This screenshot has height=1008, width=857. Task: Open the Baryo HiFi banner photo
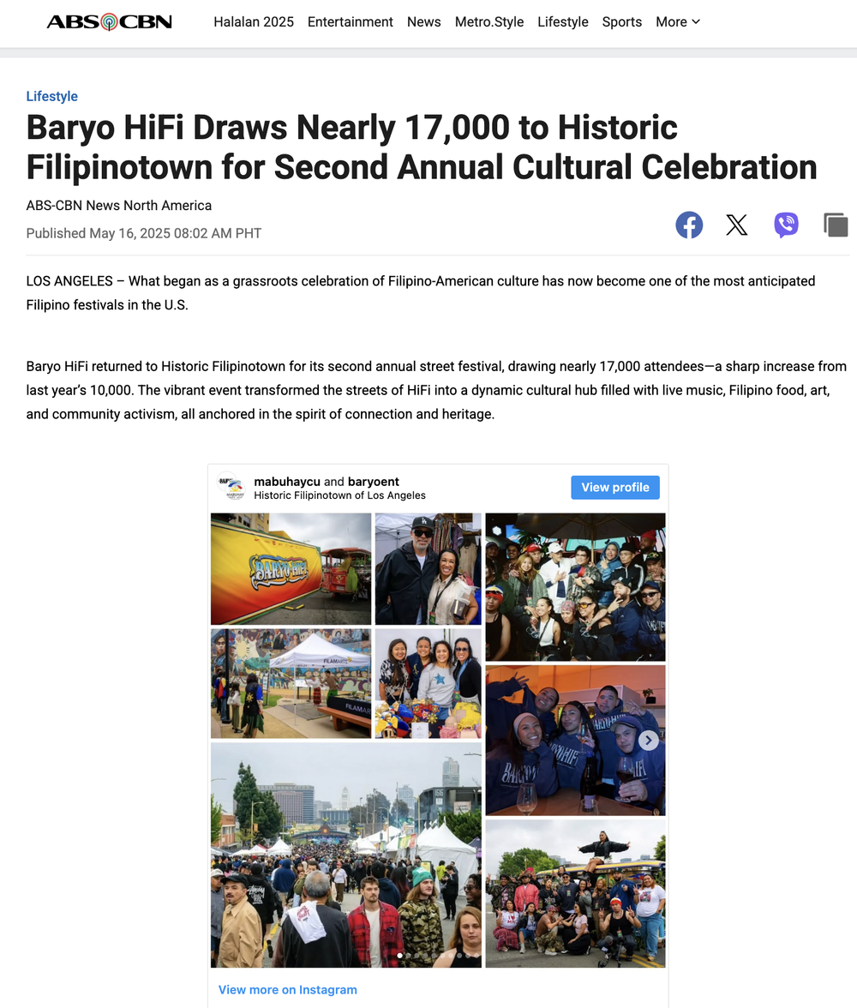(291, 569)
